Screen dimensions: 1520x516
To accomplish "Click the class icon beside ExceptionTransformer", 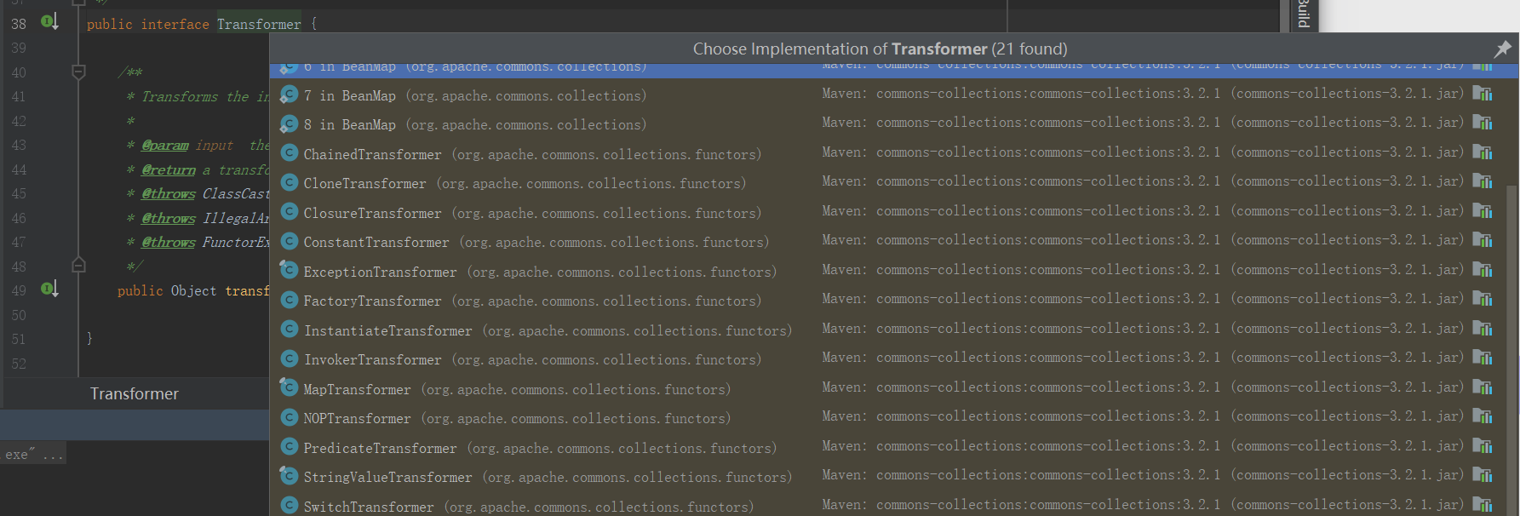I will tap(289, 271).
